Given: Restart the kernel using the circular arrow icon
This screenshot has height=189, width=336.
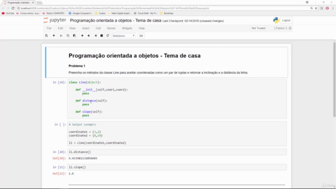Looking at the screenshot, I should 108,36.
